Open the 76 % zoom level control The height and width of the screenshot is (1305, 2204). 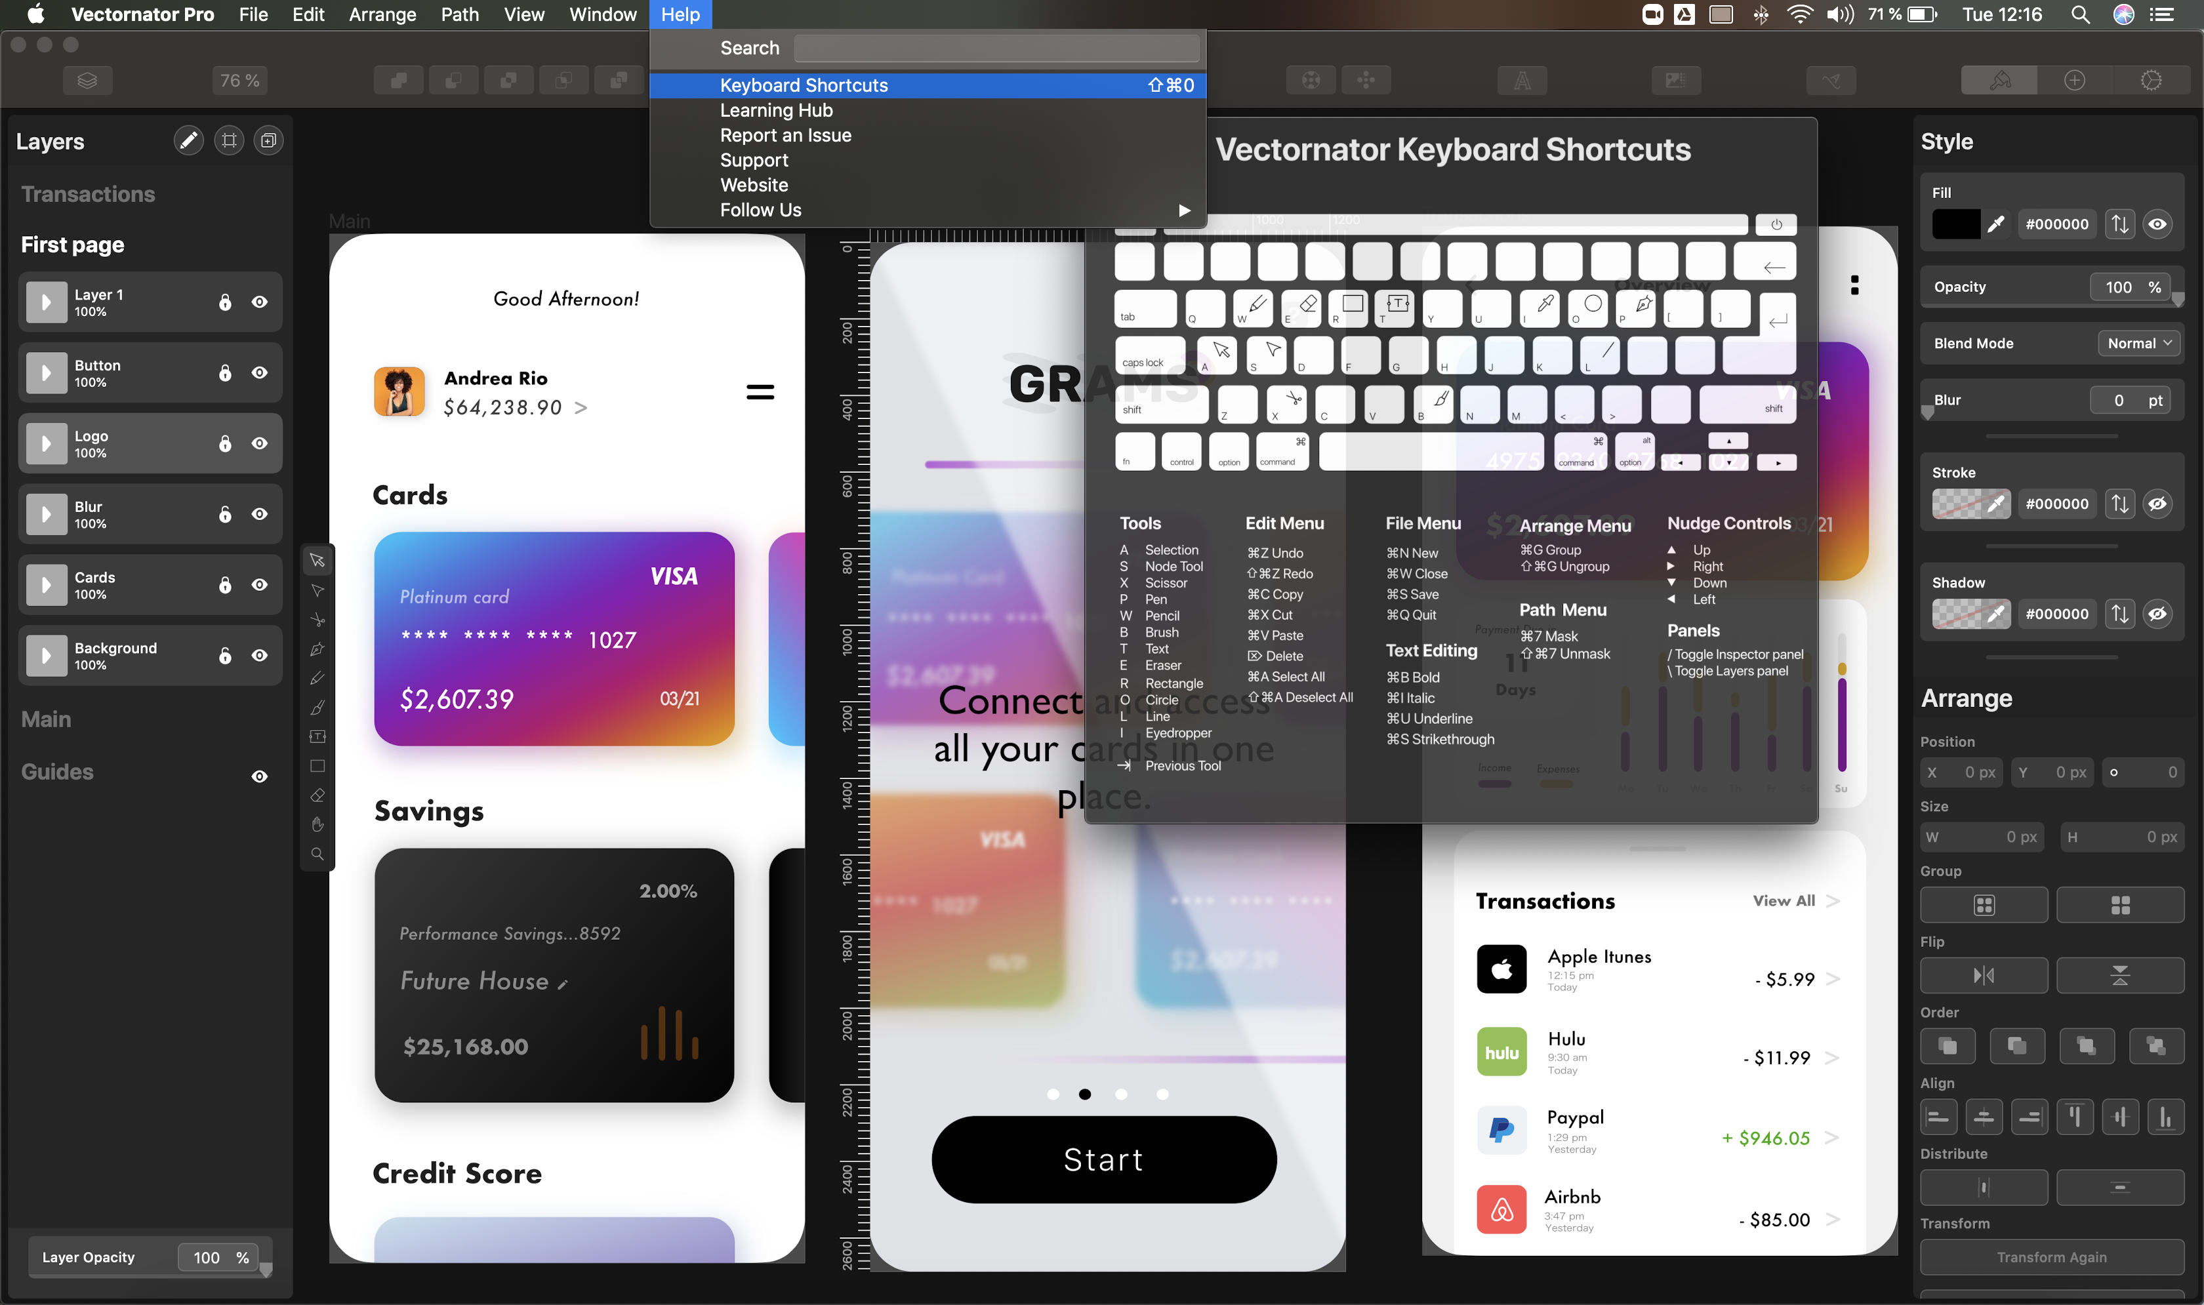(x=239, y=80)
